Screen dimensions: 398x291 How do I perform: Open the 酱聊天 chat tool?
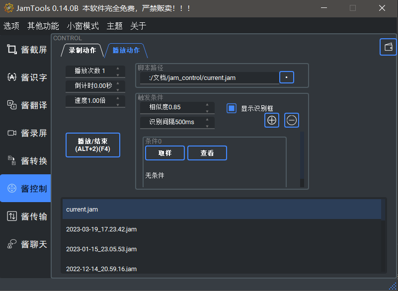pos(25,244)
